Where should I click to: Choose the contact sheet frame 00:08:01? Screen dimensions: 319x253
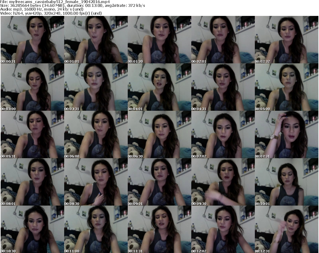(32, 182)
